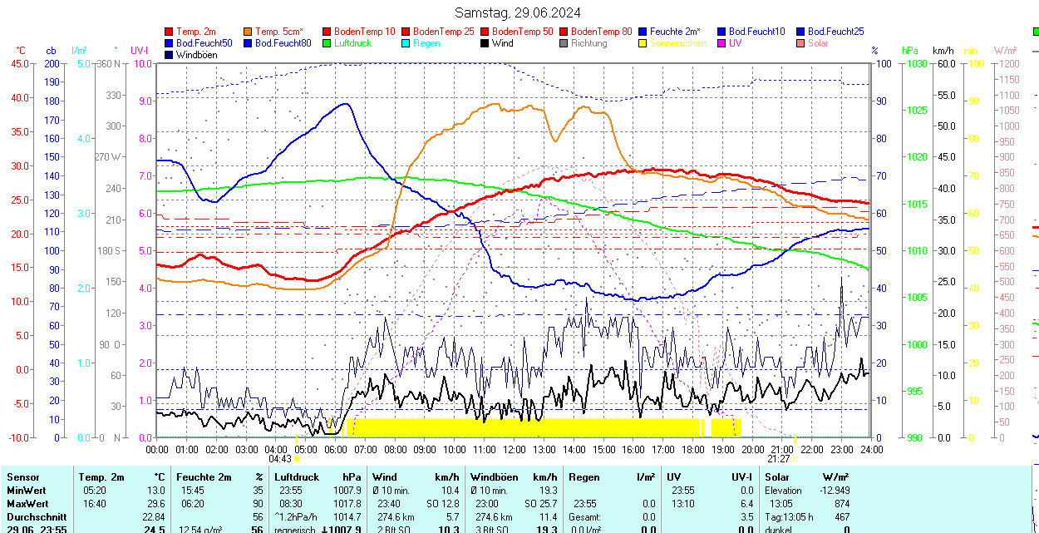1039x533 pixels.
Task: Click the orange Temp. 5cm legend swatch
Action: [249, 32]
